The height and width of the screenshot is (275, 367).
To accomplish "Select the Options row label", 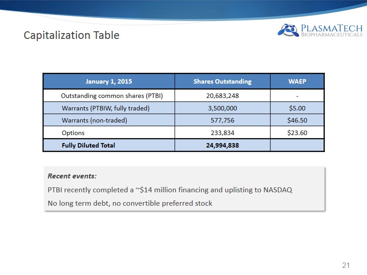I will click(x=73, y=133).
